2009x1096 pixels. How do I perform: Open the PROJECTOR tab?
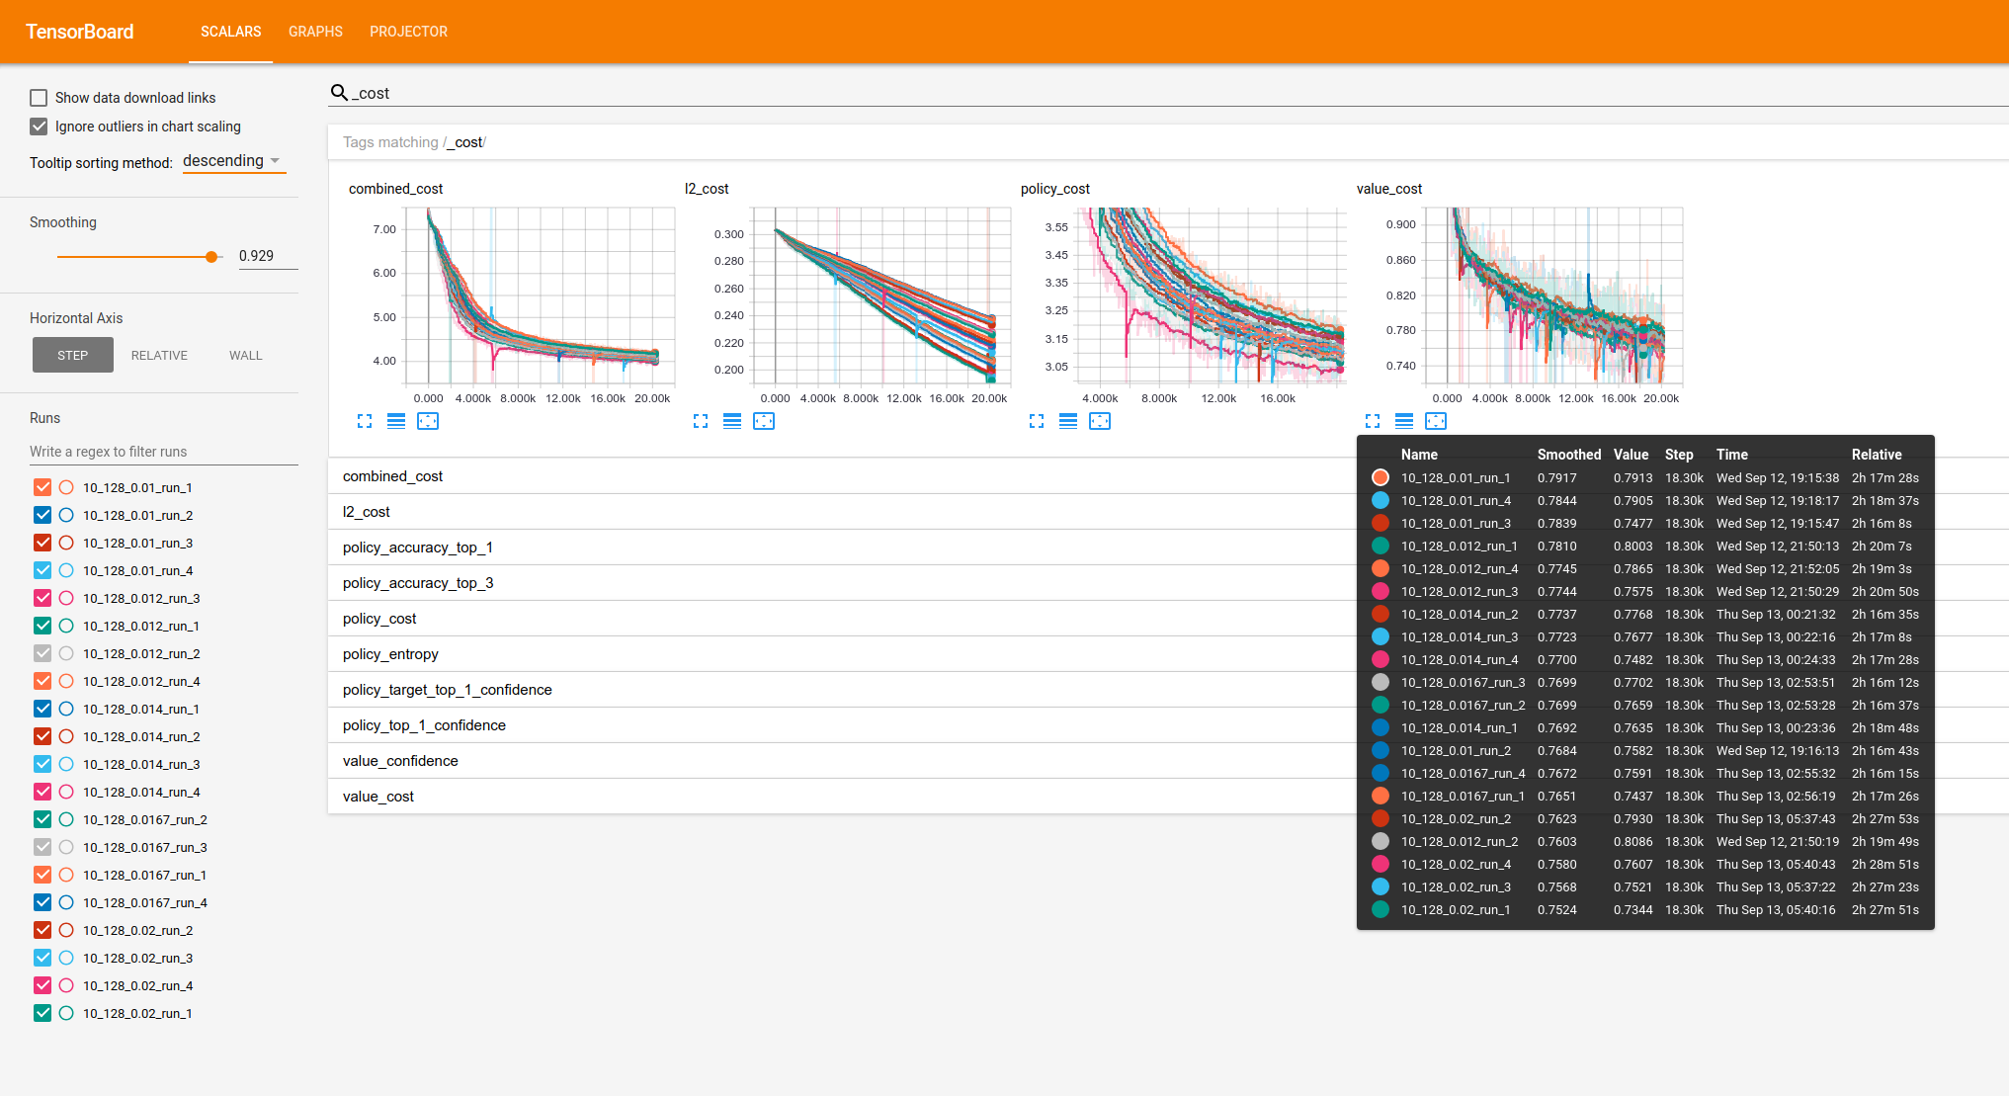tap(408, 32)
